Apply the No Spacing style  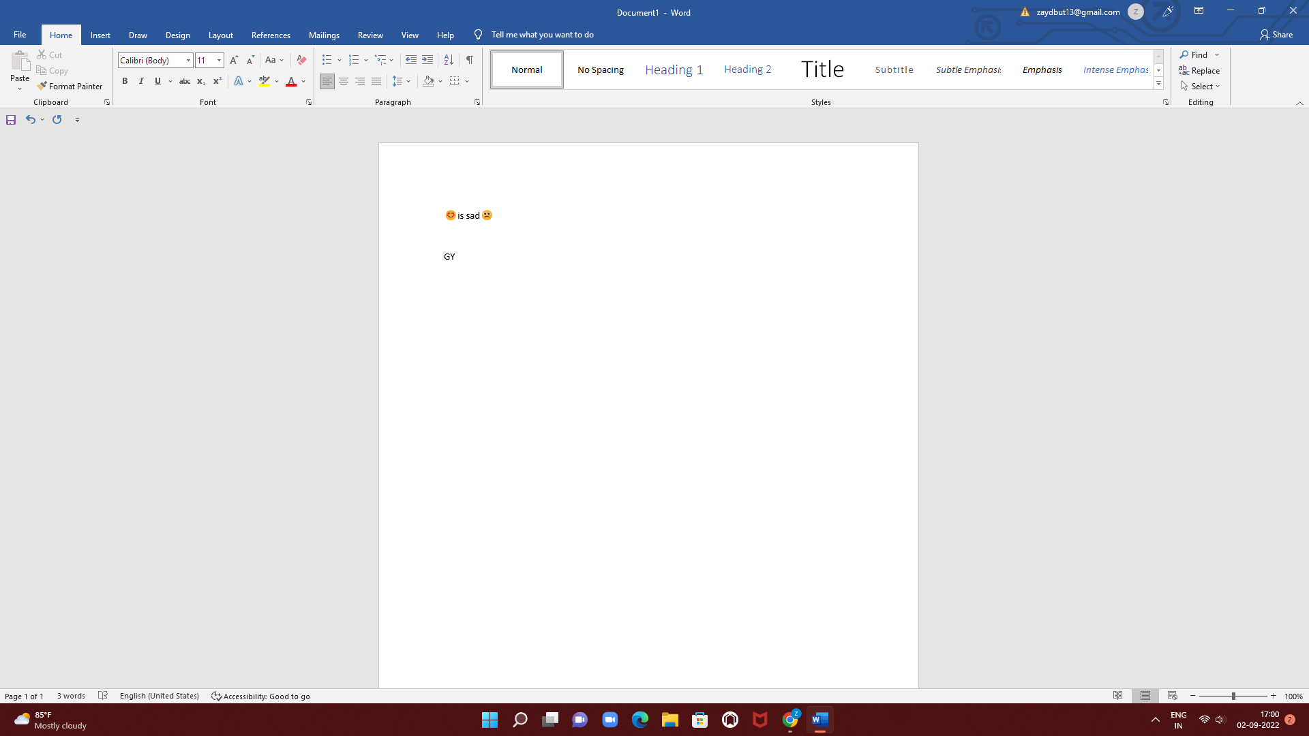[x=600, y=70]
